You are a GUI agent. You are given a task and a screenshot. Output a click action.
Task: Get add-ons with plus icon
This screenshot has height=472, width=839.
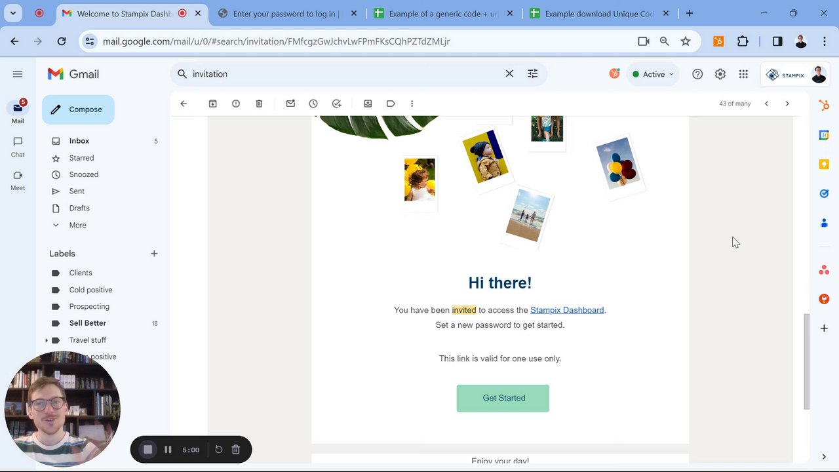pos(824,328)
